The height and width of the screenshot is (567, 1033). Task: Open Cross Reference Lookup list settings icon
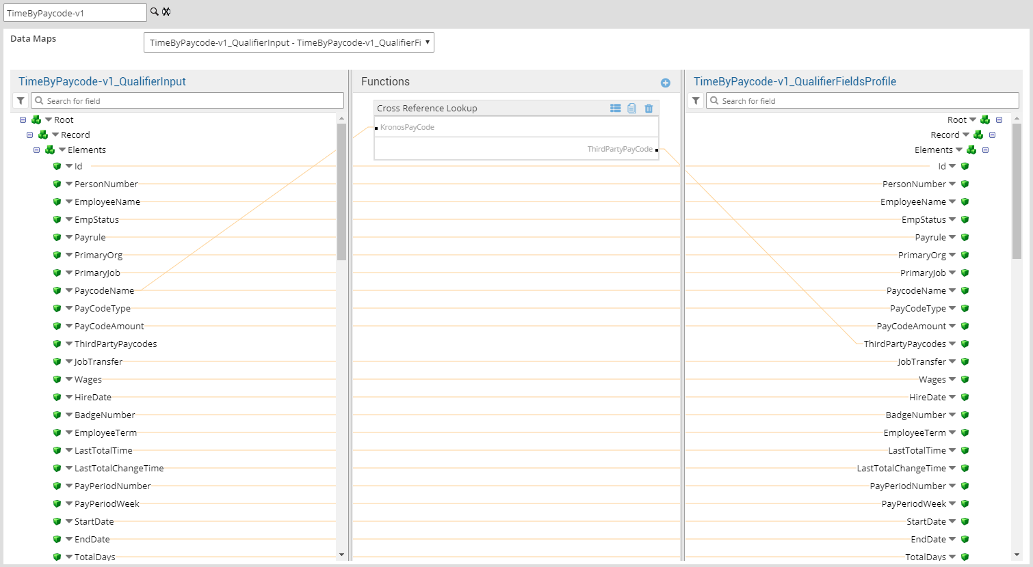click(x=616, y=108)
